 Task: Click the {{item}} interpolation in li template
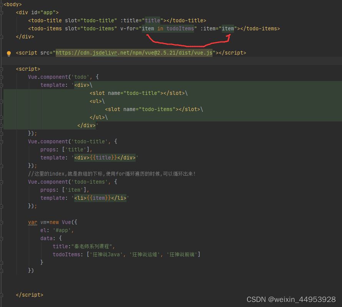coord(99,198)
